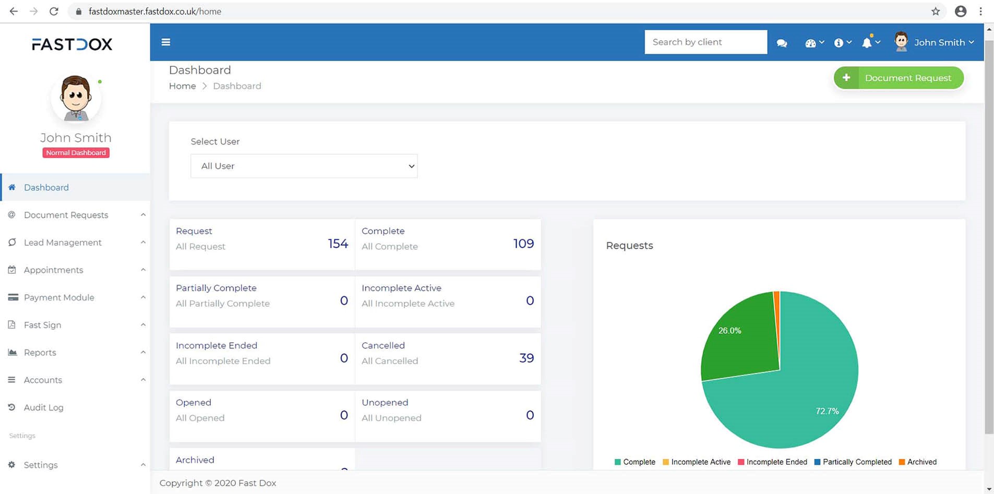Go to Home breadcrumb link

[x=182, y=86]
